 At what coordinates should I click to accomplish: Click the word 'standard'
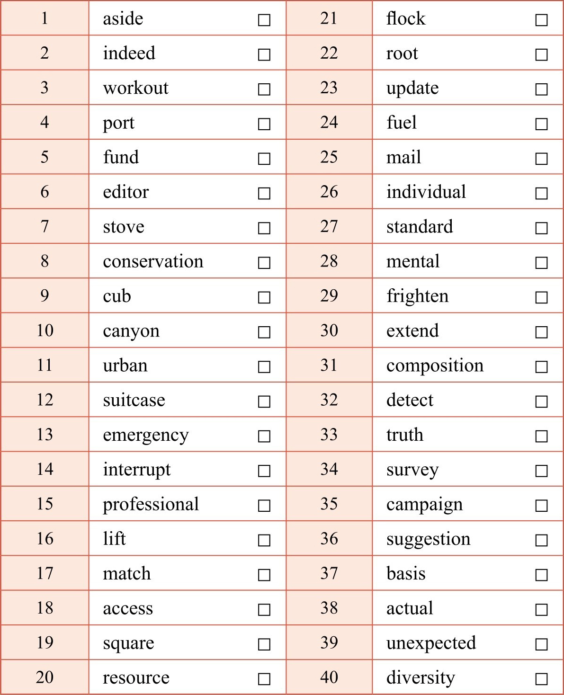click(420, 226)
